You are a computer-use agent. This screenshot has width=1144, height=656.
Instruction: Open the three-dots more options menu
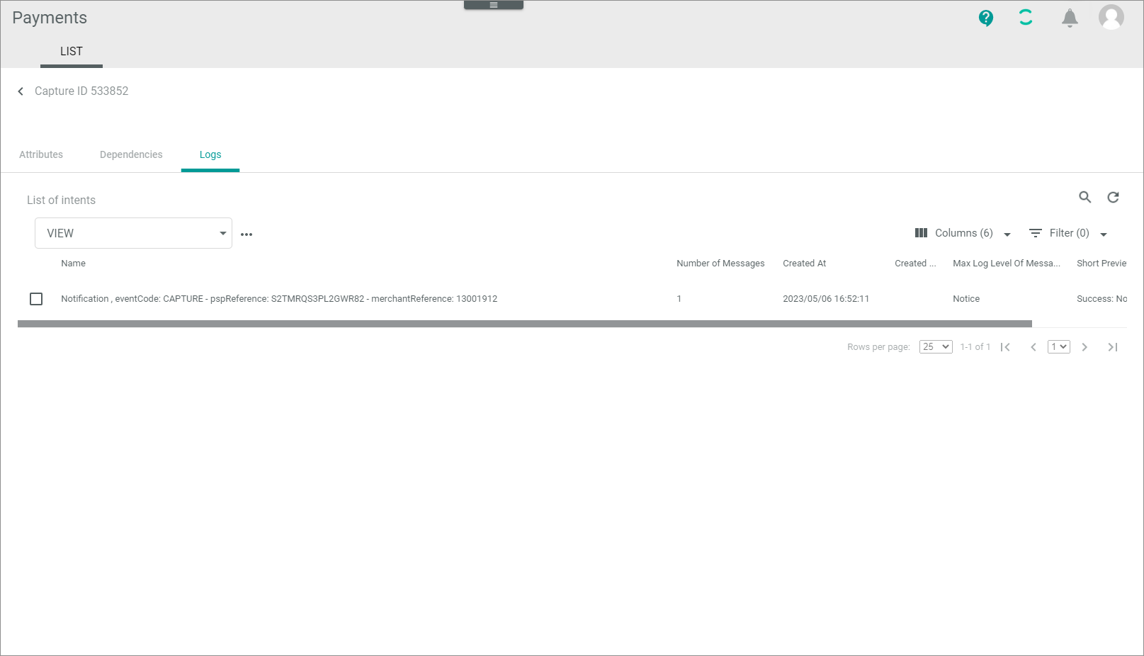point(247,234)
